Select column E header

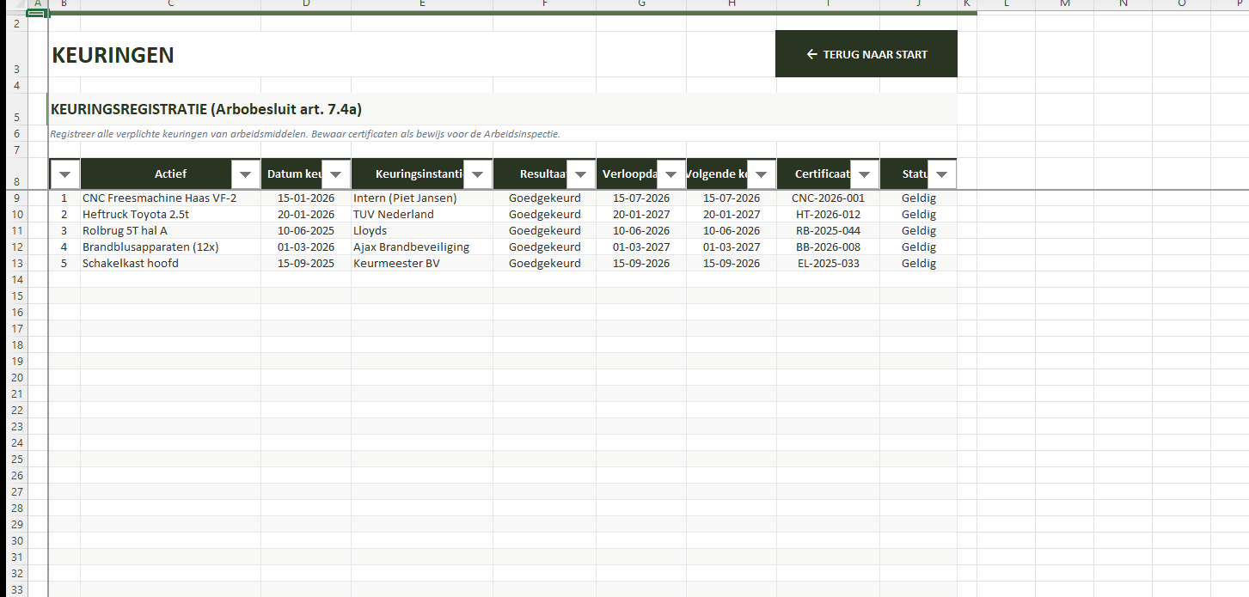(421, 4)
